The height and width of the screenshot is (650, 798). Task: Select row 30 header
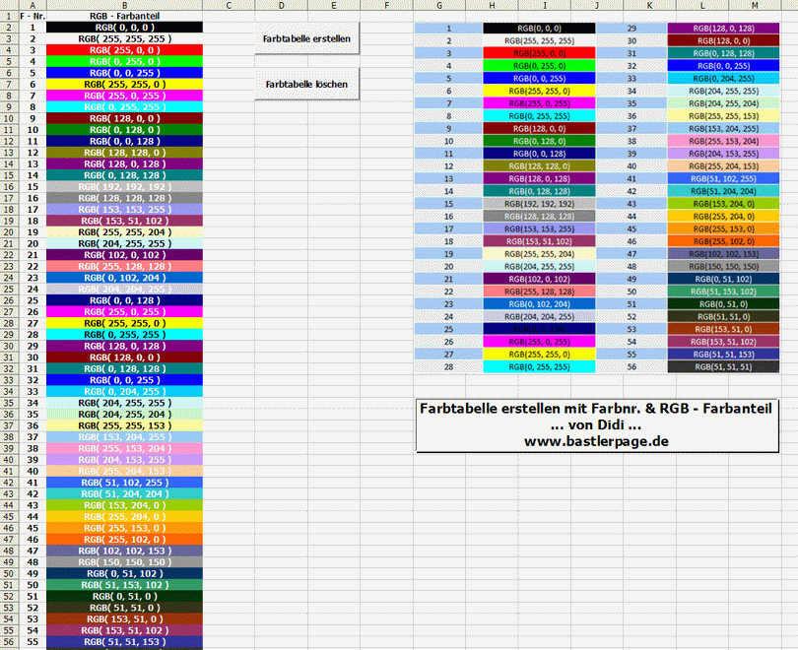[x=9, y=346]
